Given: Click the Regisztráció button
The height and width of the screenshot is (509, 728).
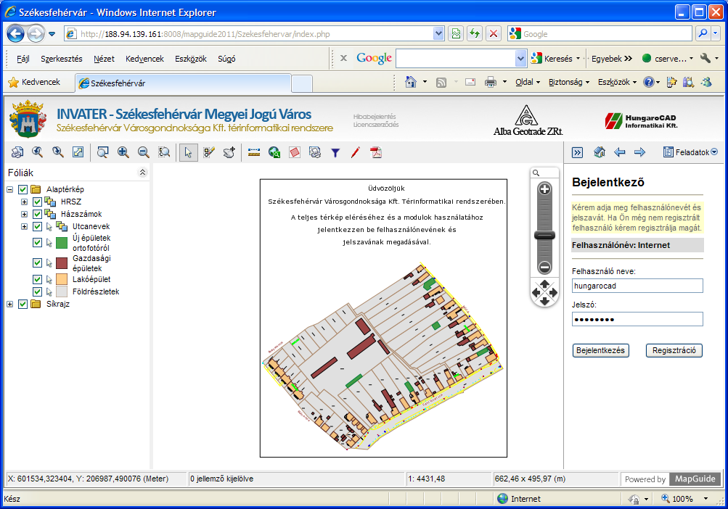Looking at the screenshot, I should click(x=674, y=350).
